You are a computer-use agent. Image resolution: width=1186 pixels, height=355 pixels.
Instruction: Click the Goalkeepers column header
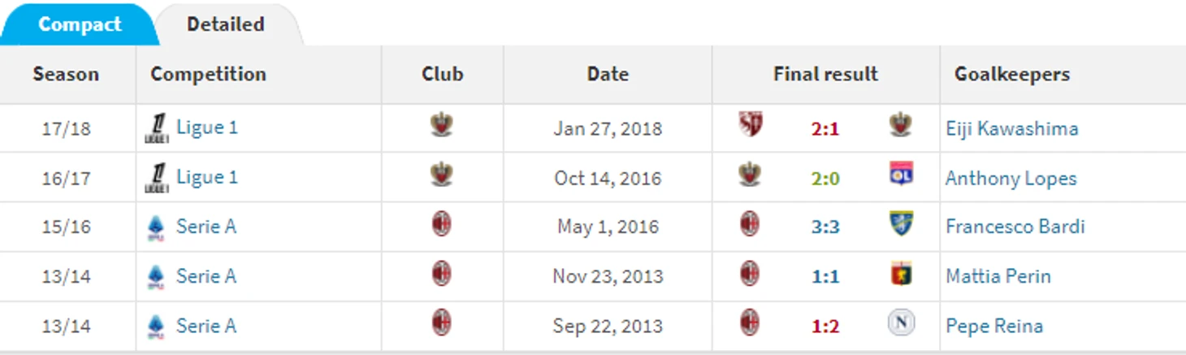[1012, 74]
